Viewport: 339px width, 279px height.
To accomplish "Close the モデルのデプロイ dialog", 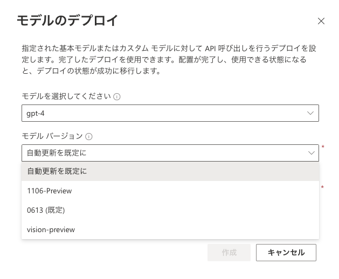I will 321,22.
